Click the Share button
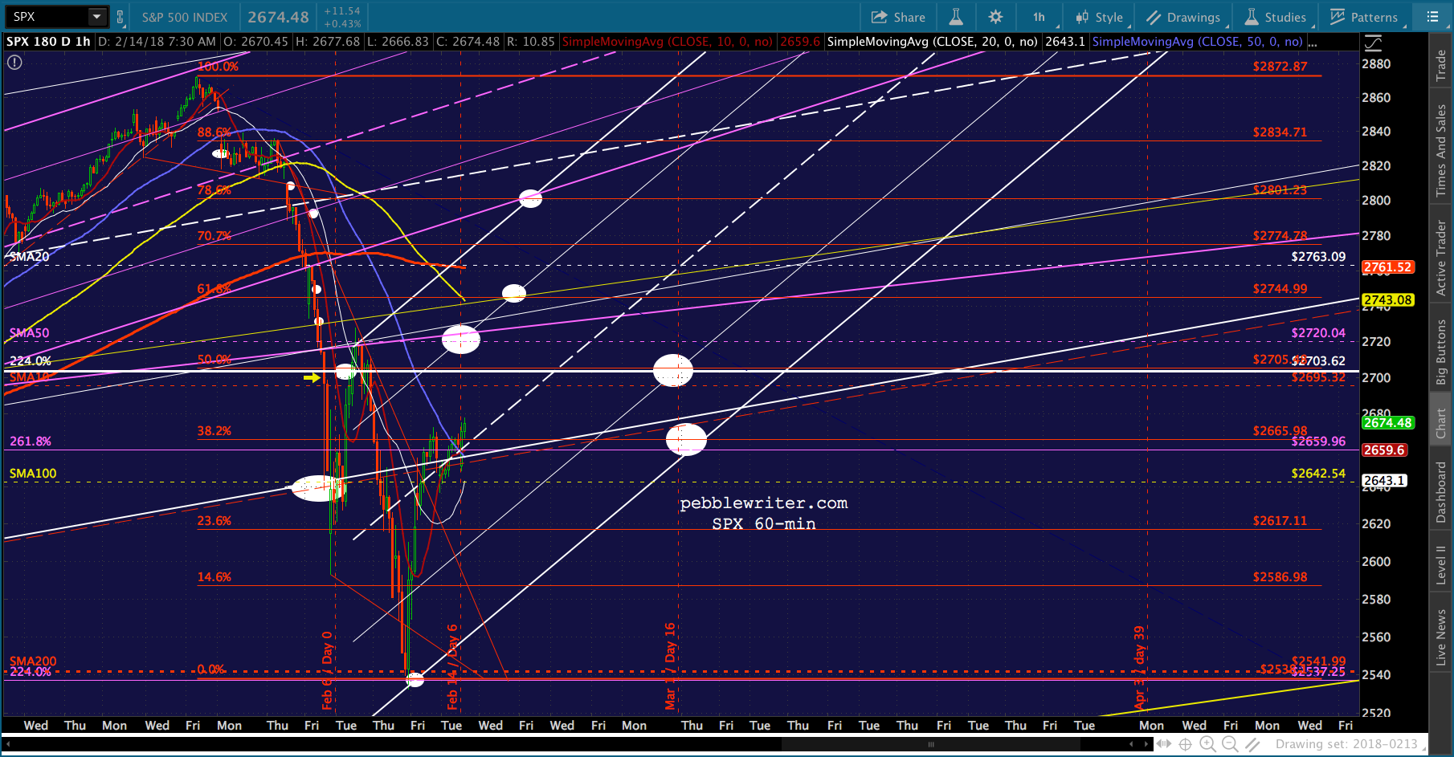 point(898,17)
